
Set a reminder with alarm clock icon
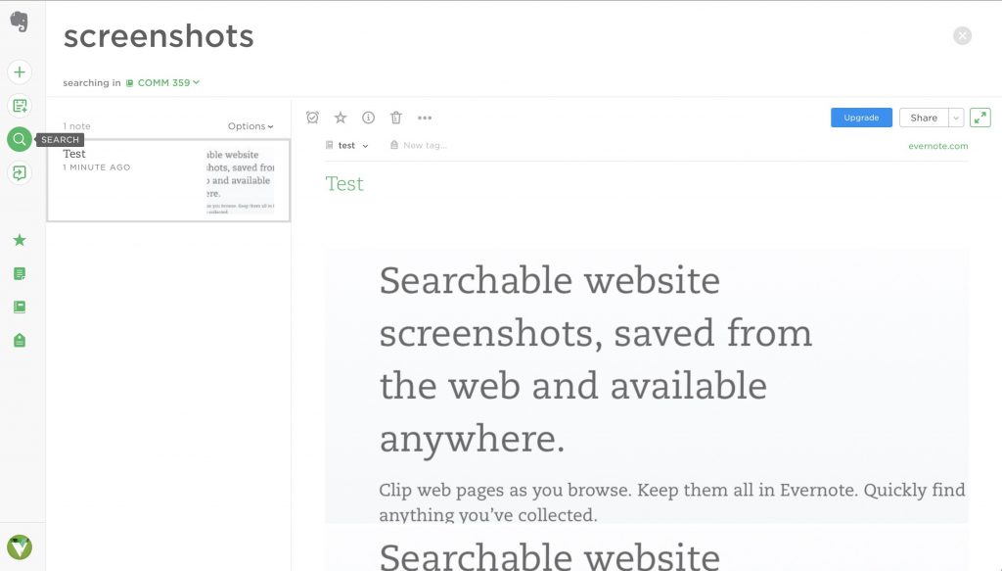click(312, 118)
